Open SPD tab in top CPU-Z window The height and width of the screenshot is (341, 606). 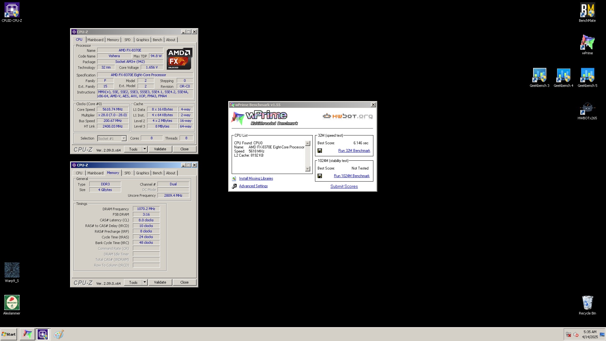[127, 40]
